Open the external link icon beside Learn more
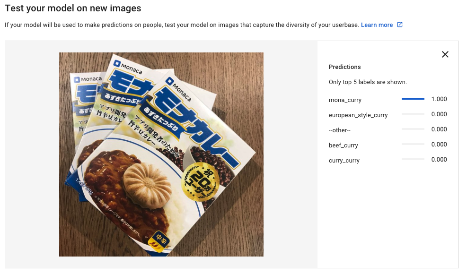467x274 pixels. (400, 25)
